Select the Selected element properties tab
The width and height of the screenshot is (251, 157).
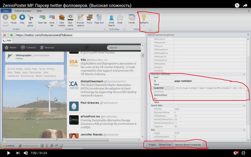(x=188, y=145)
